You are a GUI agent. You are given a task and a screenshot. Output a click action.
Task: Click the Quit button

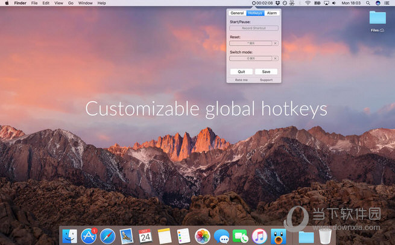tap(241, 72)
